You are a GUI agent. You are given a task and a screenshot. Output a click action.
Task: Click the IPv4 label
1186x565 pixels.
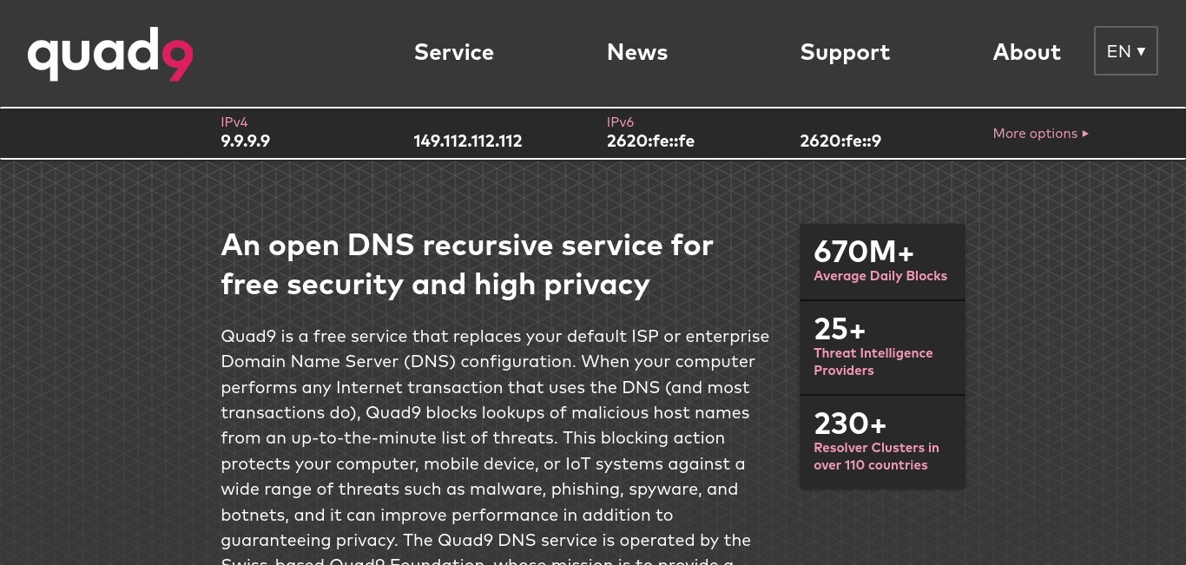(x=234, y=122)
